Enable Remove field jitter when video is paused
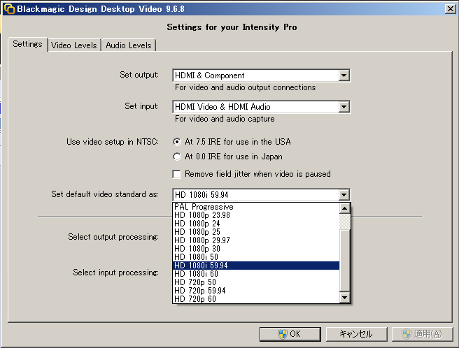Screen dimensions: 459x348 (177, 174)
